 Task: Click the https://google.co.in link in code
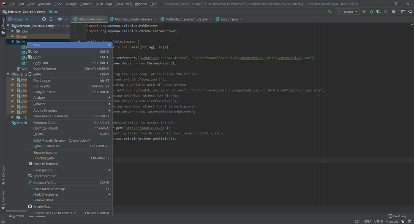click(x=145, y=128)
